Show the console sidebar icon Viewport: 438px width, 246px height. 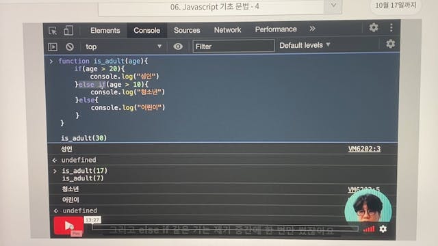tap(53, 47)
